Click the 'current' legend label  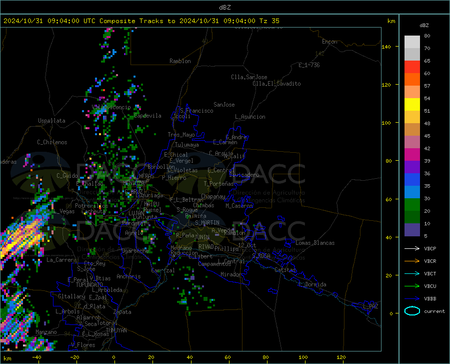[434, 311]
